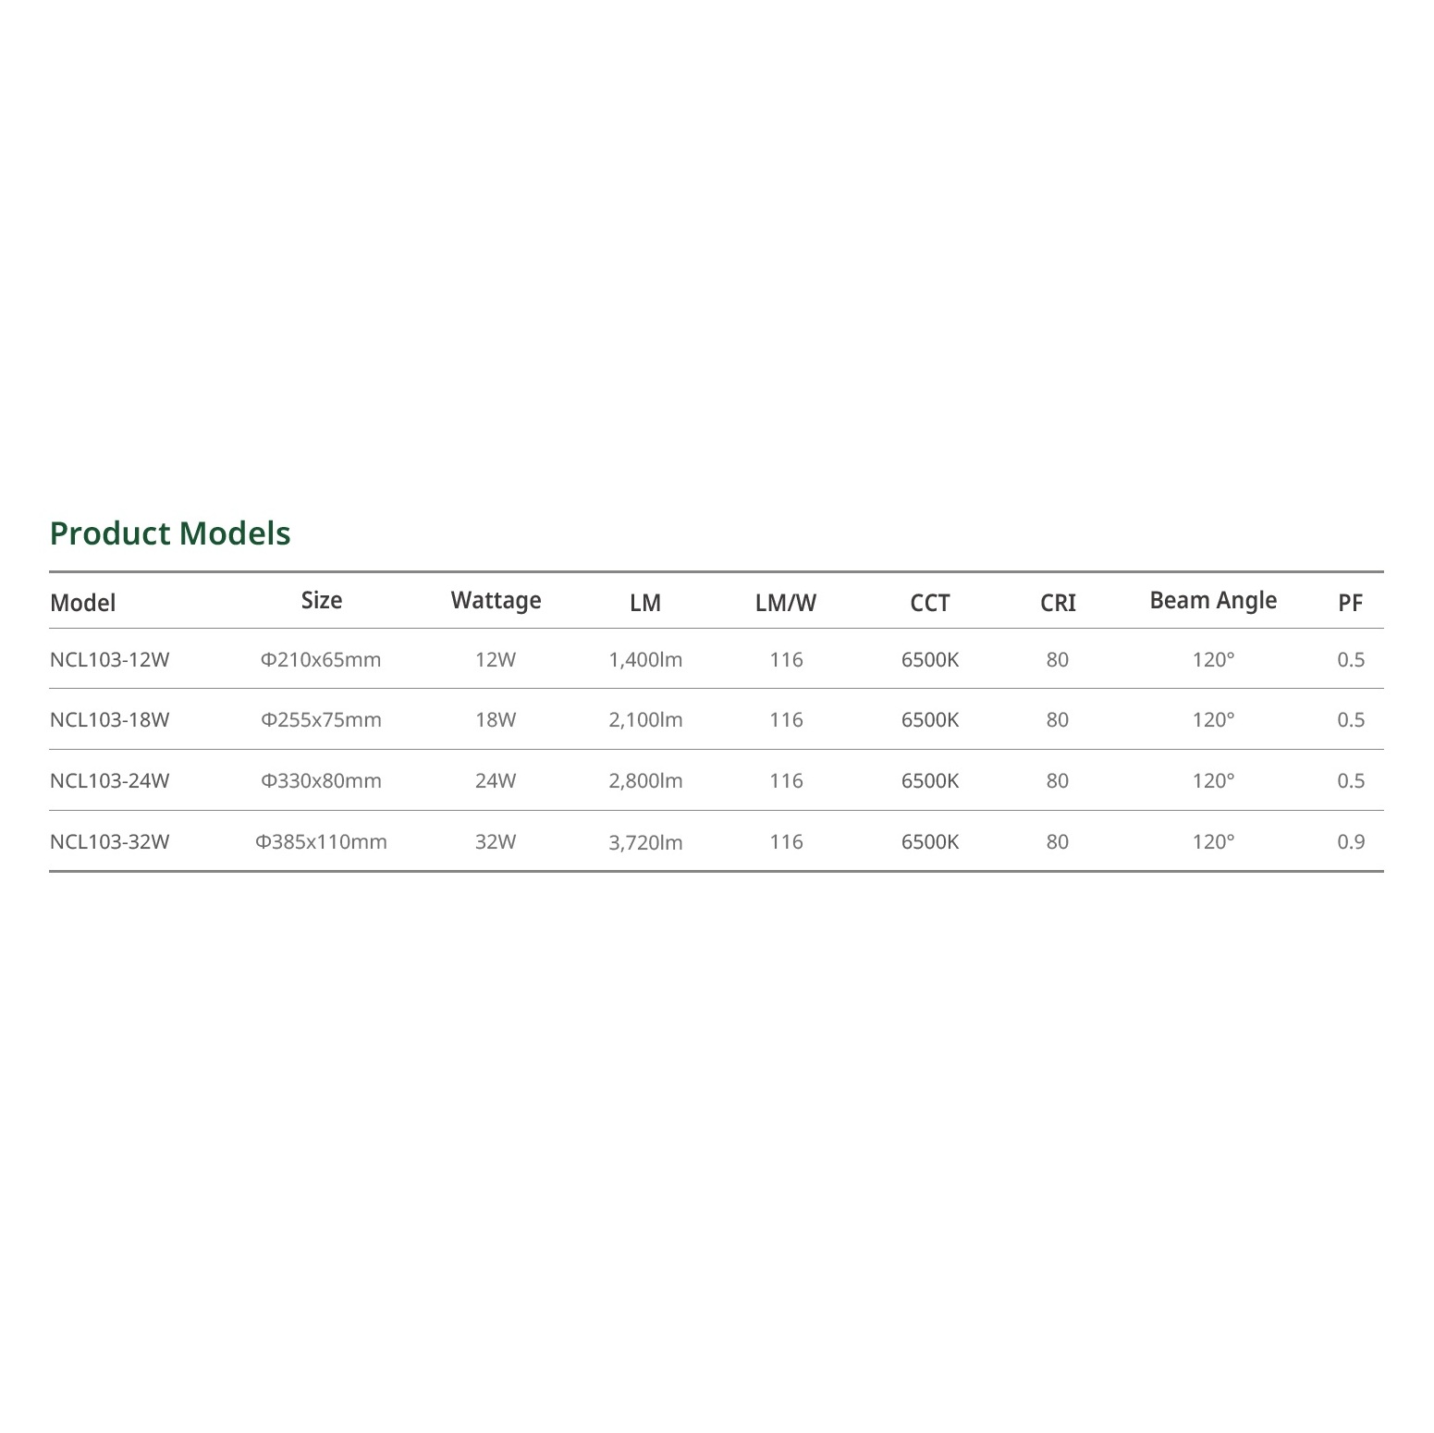Screen dimensions: 1434x1433
Task: Select the Size column header
Action: click(x=322, y=601)
